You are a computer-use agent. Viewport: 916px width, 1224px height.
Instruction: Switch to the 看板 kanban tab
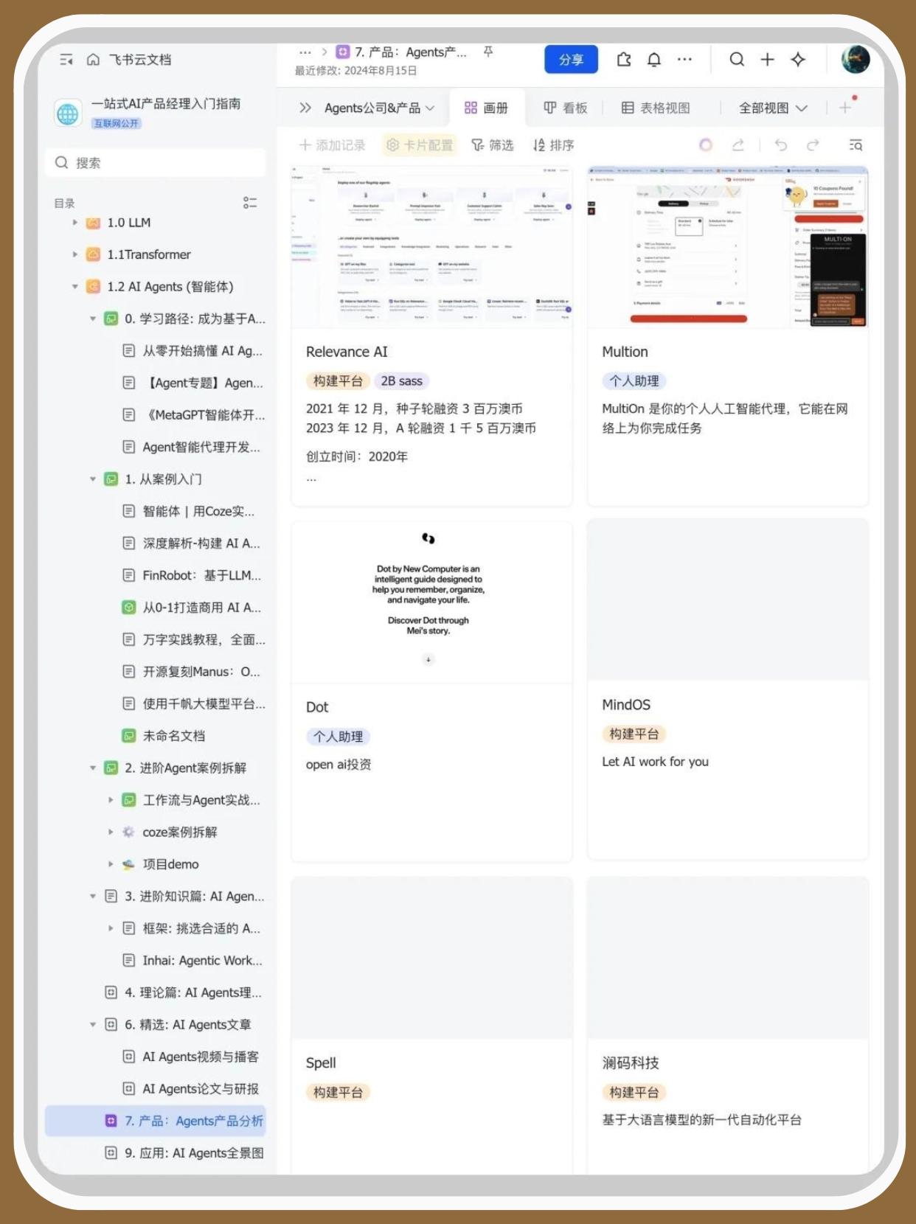click(566, 108)
